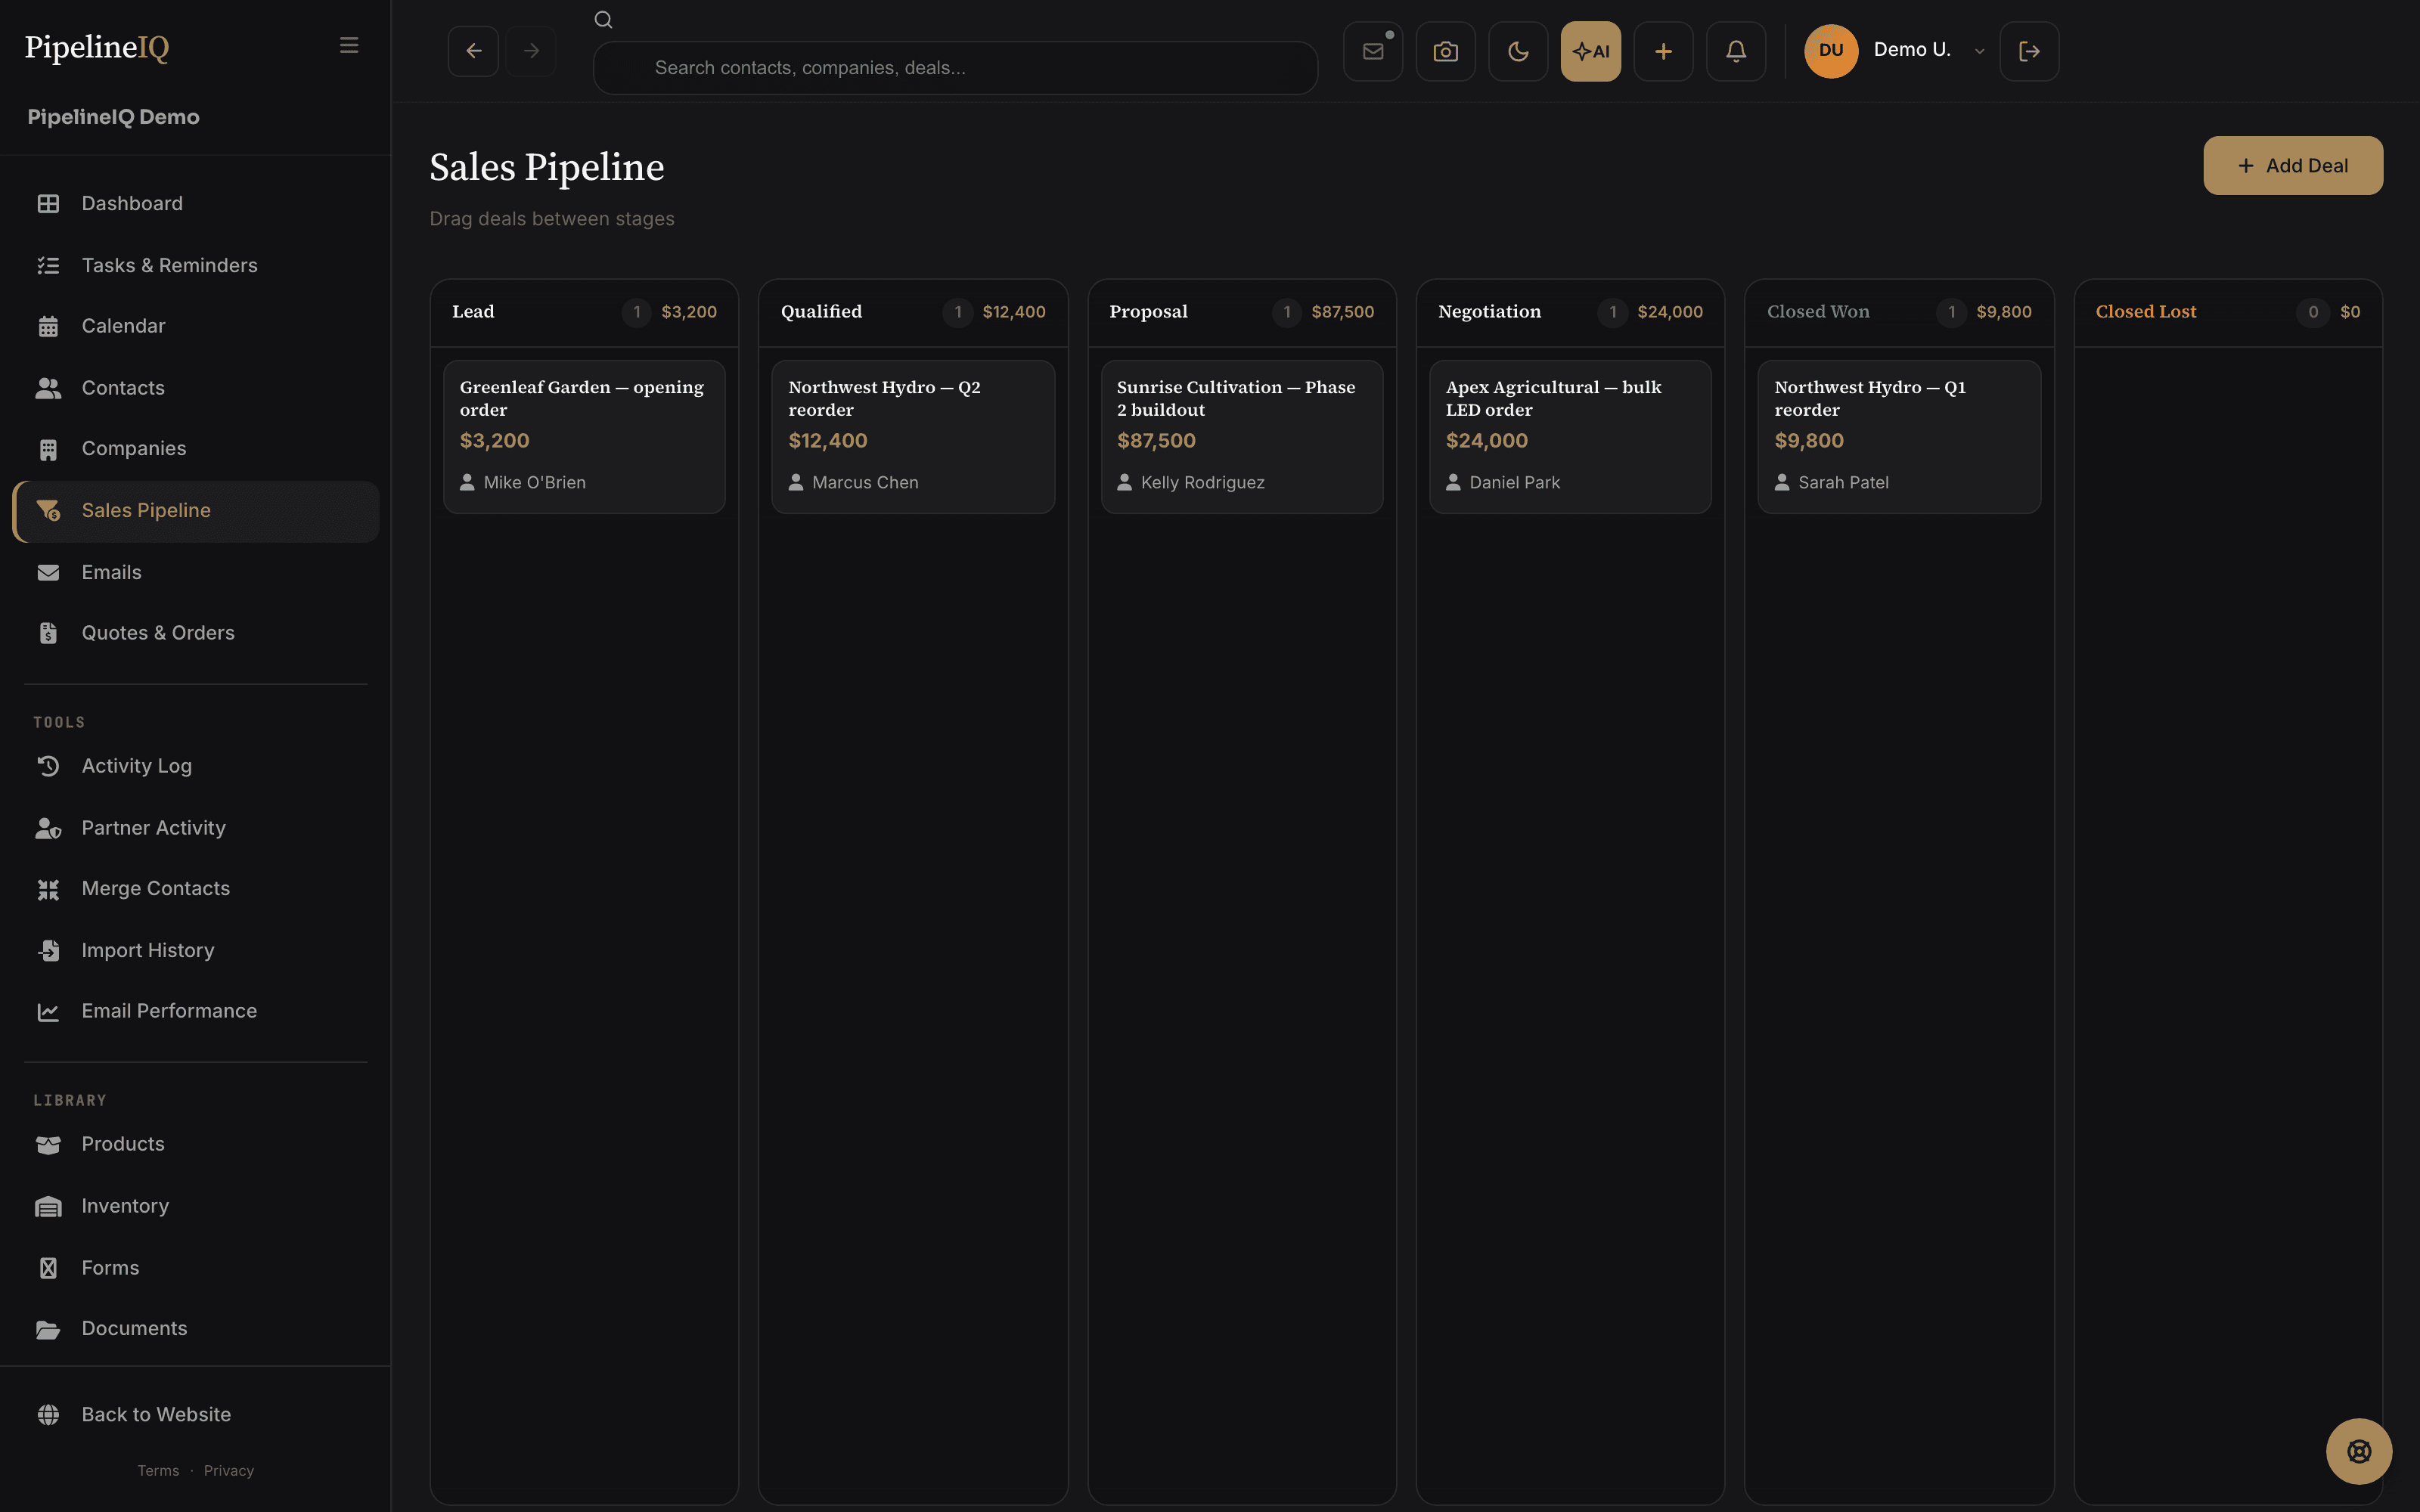The height and width of the screenshot is (1512, 2420).
Task: Click the Merge Contacts icon
Action: coord(48,889)
